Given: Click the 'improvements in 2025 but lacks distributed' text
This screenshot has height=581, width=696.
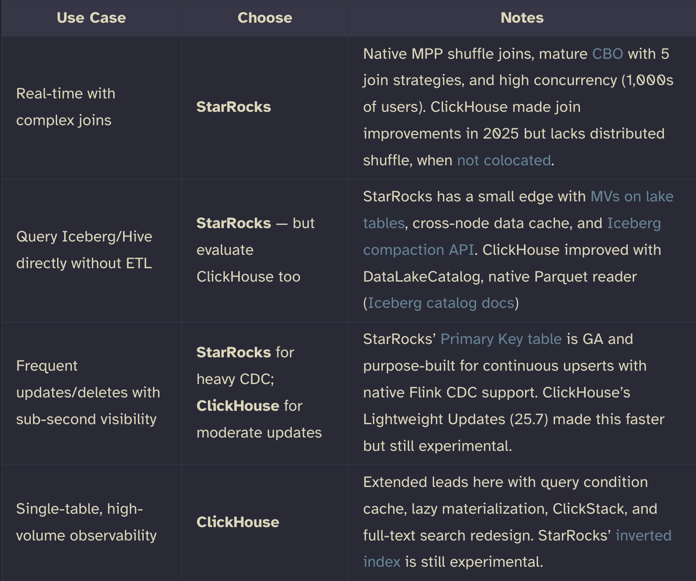Looking at the screenshot, I should [514, 133].
